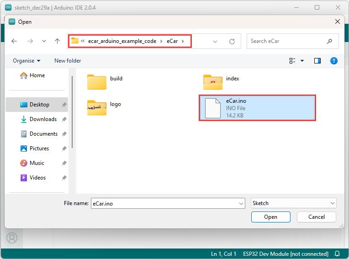Close the Open dialog
Viewport: 349px width, 259px height.
[338, 21]
